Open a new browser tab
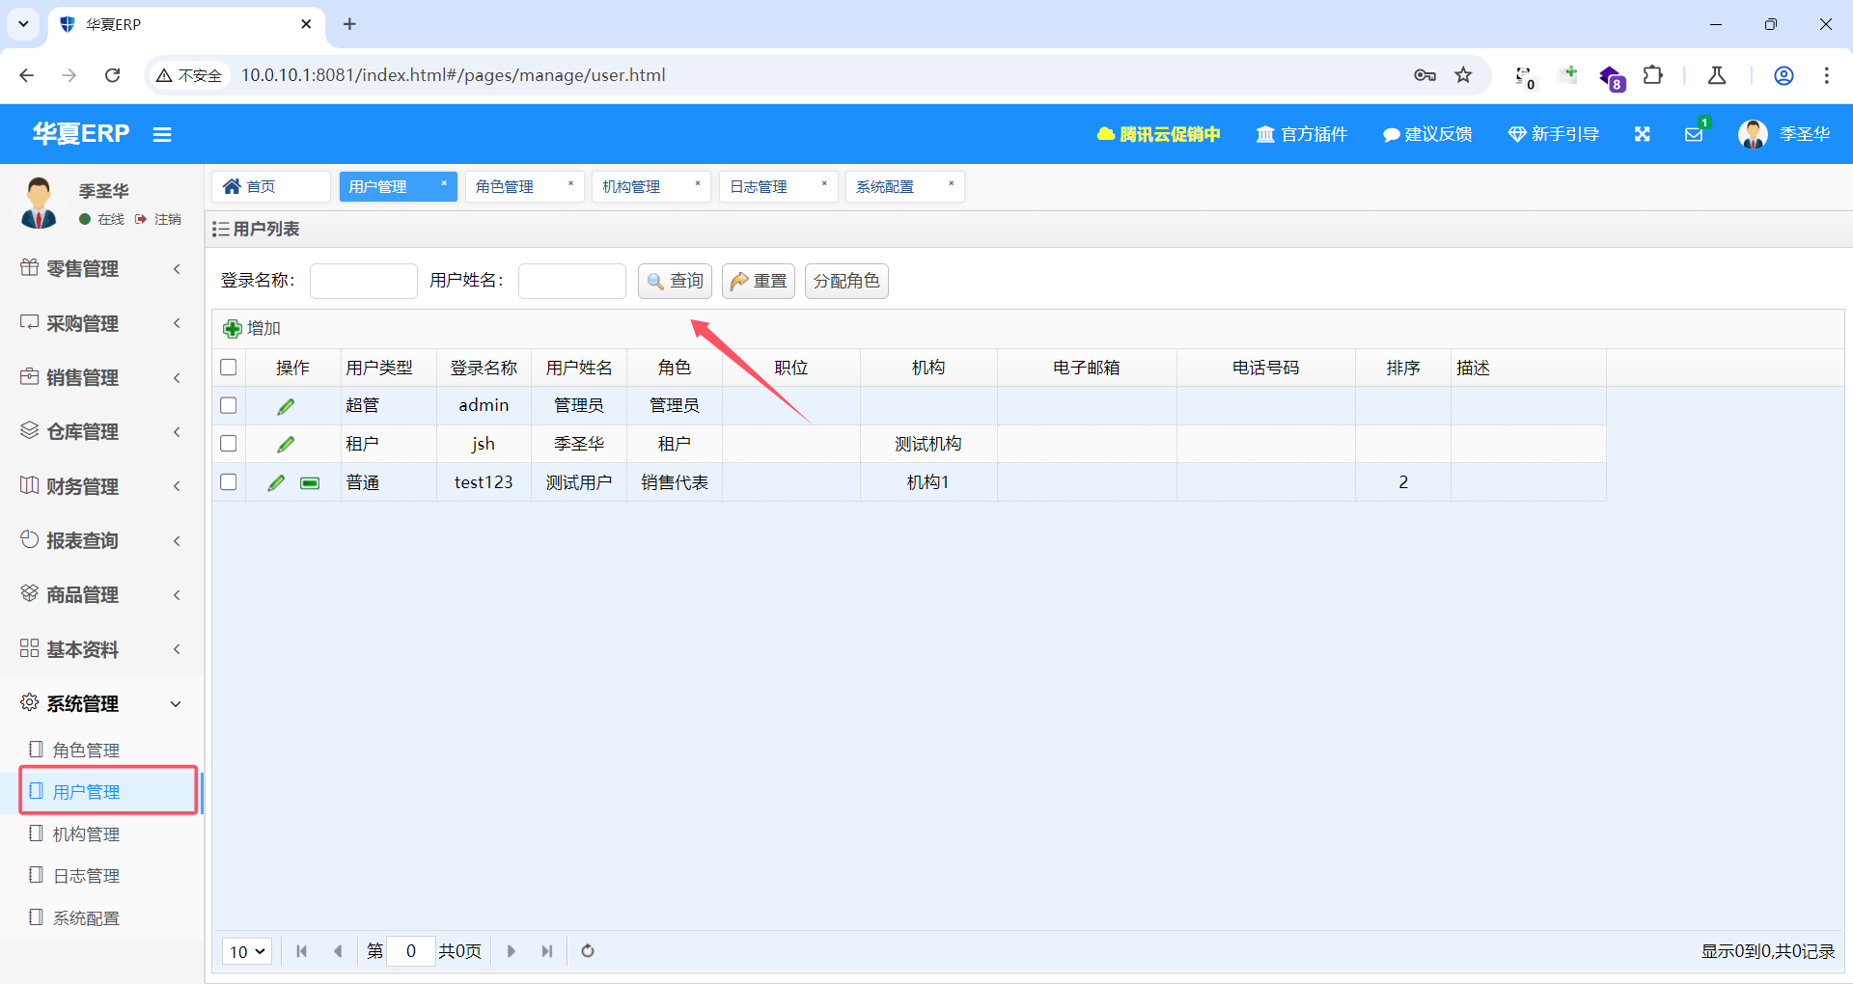Viewport: 1853px width, 984px height. tap(349, 24)
